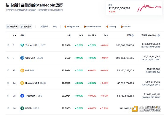Click total market cap $125,150,568,703
Screen dimensions: 164x115
point(119,8)
